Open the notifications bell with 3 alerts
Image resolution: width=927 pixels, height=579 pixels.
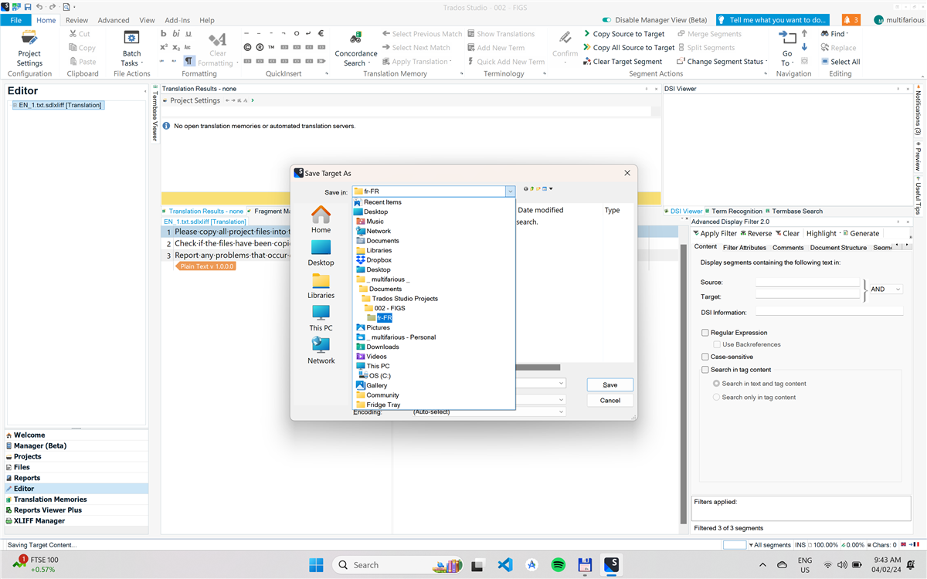click(851, 20)
